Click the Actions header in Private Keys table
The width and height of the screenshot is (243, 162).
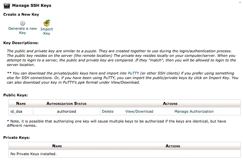pos(173,146)
